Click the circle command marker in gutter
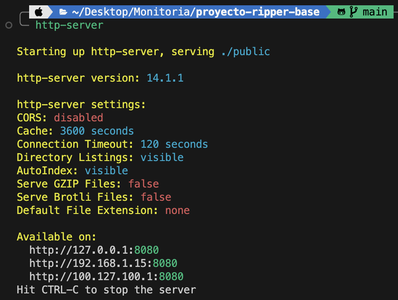The image size is (398, 300). [x=9, y=26]
